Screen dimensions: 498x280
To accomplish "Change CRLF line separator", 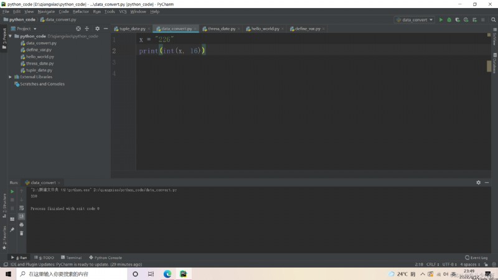I will click(433, 264).
